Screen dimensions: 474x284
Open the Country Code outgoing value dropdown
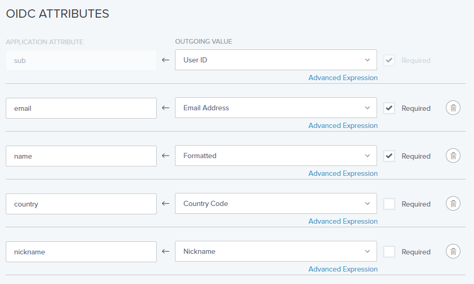tap(276, 203)
